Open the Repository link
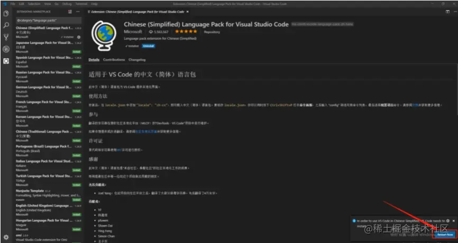Screen dimensions: 458x243 pyautogui.click(x=212, y=32)
